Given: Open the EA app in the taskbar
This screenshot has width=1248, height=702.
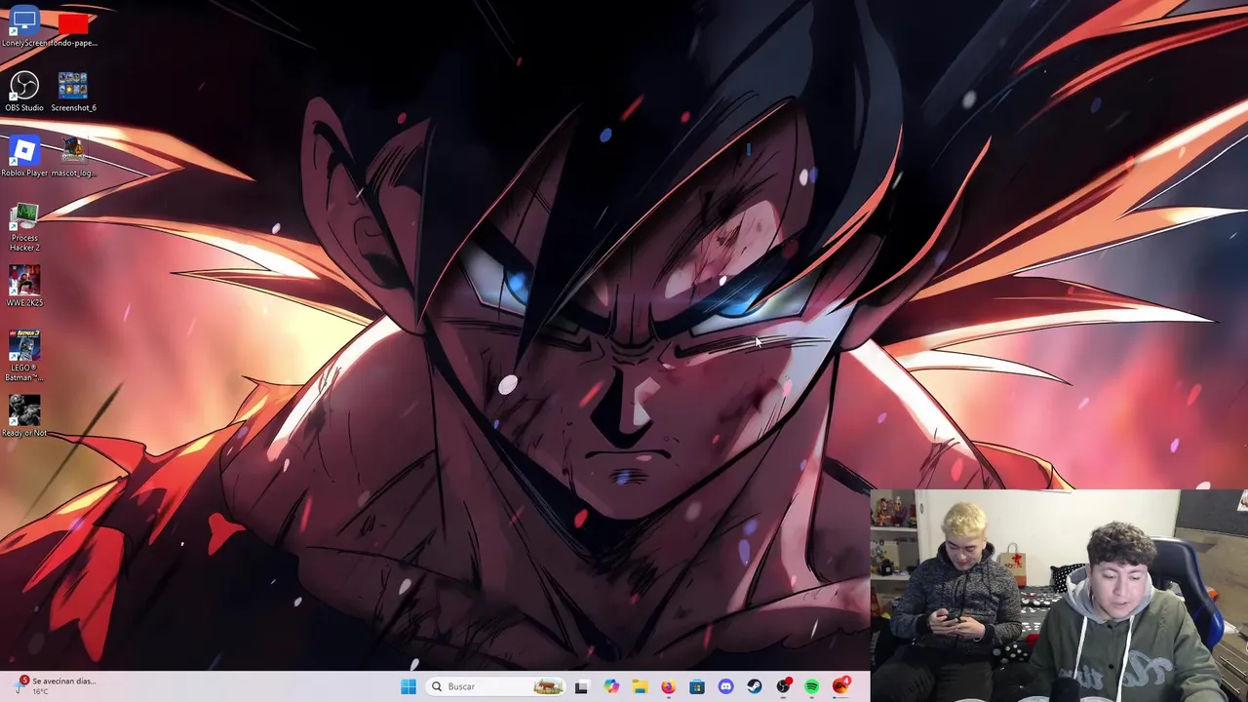Looking at the screenshot, I should coord(840,686).
